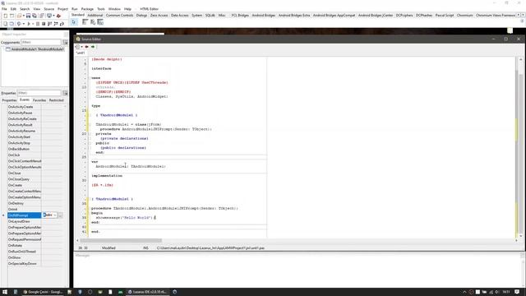Click the Properties filter input field
The image size is (526, 296).
click(39, 93)
